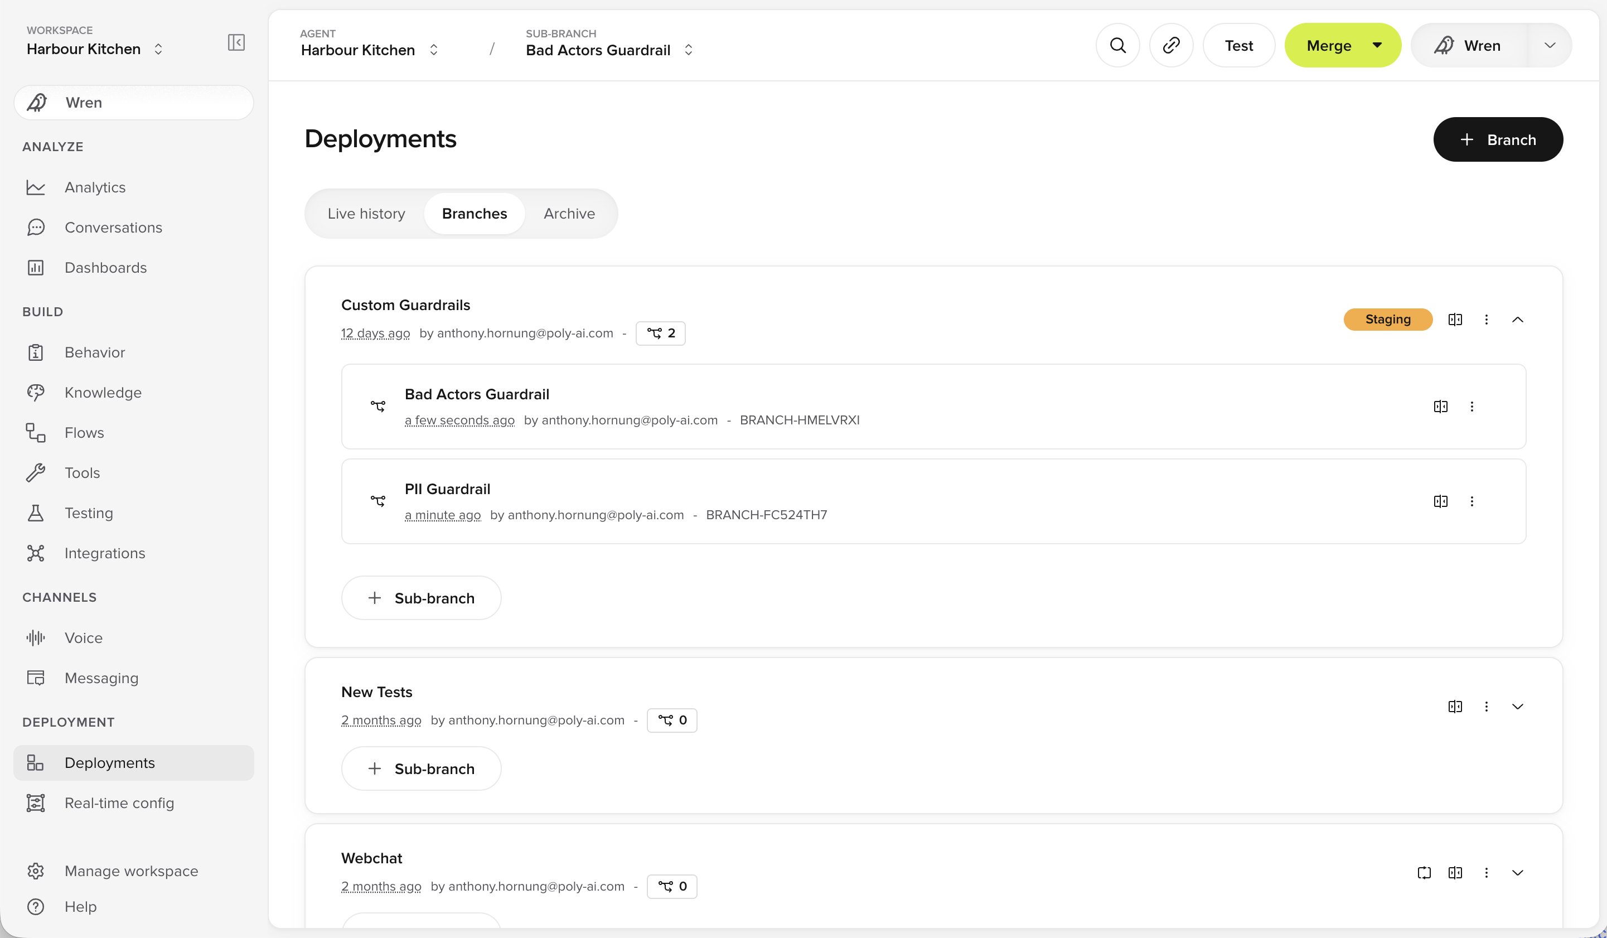This screenshot has height=938, width=1607.
Task: Switch to Archive tab
Action: tap(569, 214)
